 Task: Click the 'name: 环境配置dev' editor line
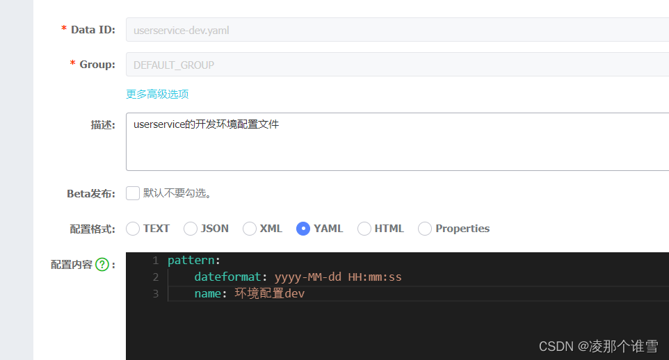click(x=250, y=294)
